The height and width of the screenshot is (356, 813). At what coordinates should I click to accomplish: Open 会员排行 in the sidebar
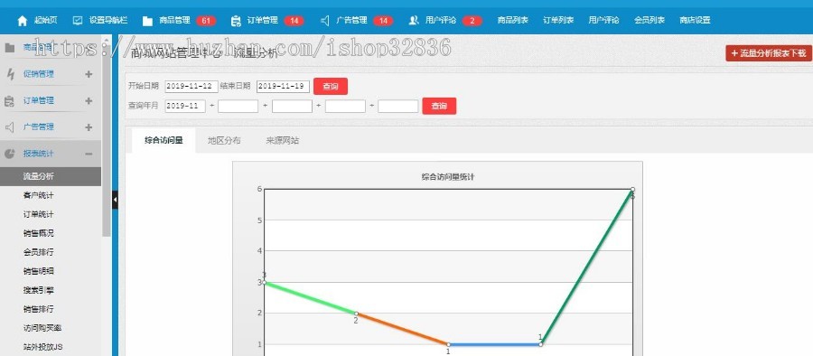[38, 252]
